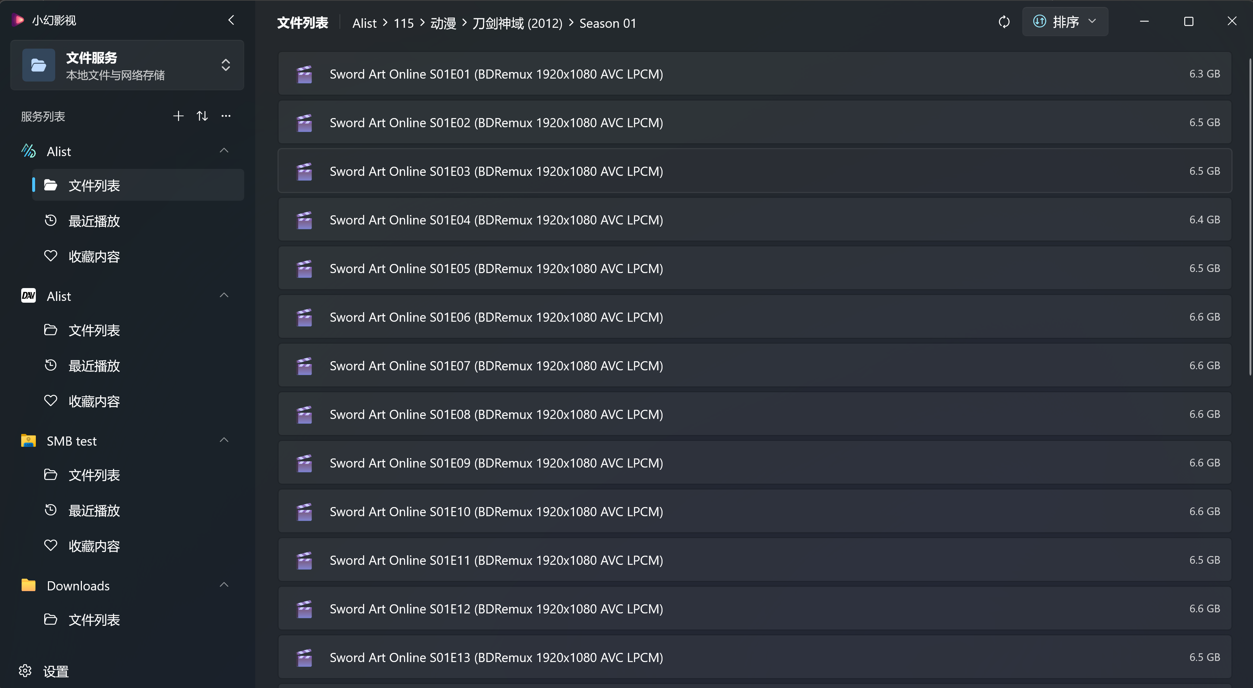1253x688 pixels.
Task: Click the Season 01 breadcrumb
Action: click(608, 23)
